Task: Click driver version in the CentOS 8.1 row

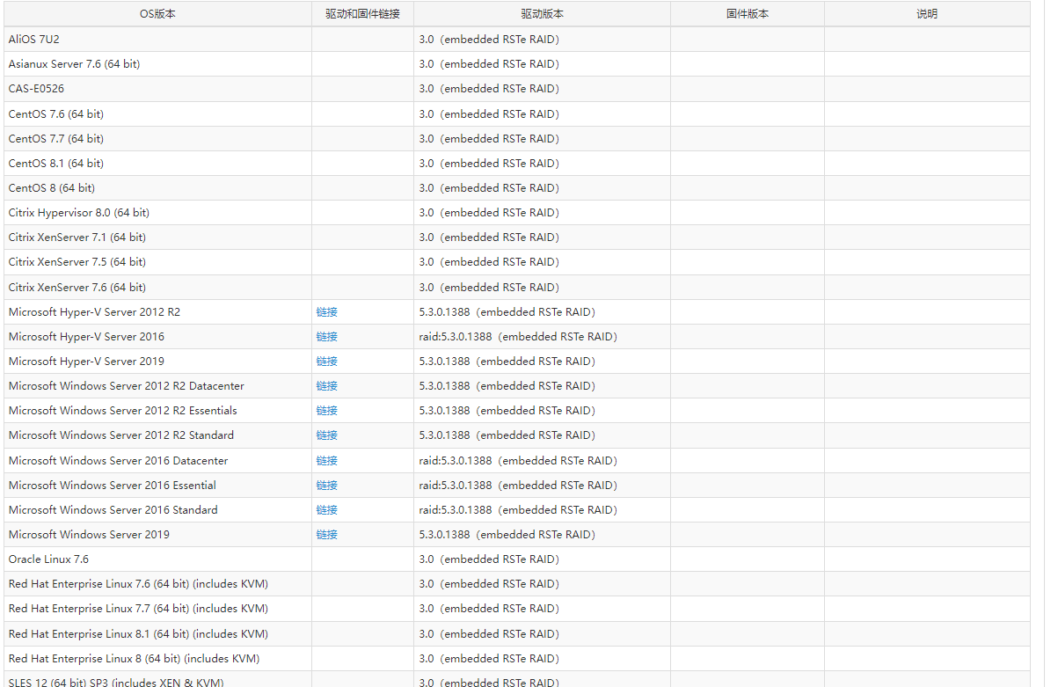Action: (489, 164)
